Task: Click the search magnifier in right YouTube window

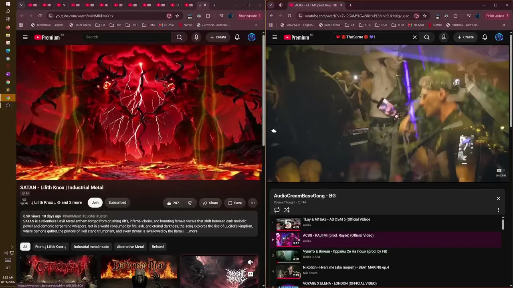Action: click(x=427, y=37)
